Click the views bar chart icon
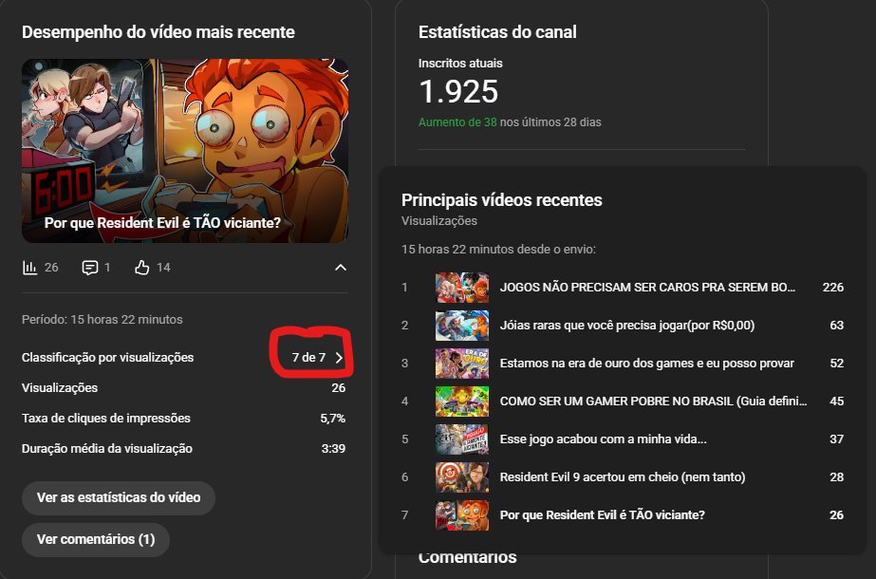The width and height of the screenshot is (876, 579). (x=29, y=268)
